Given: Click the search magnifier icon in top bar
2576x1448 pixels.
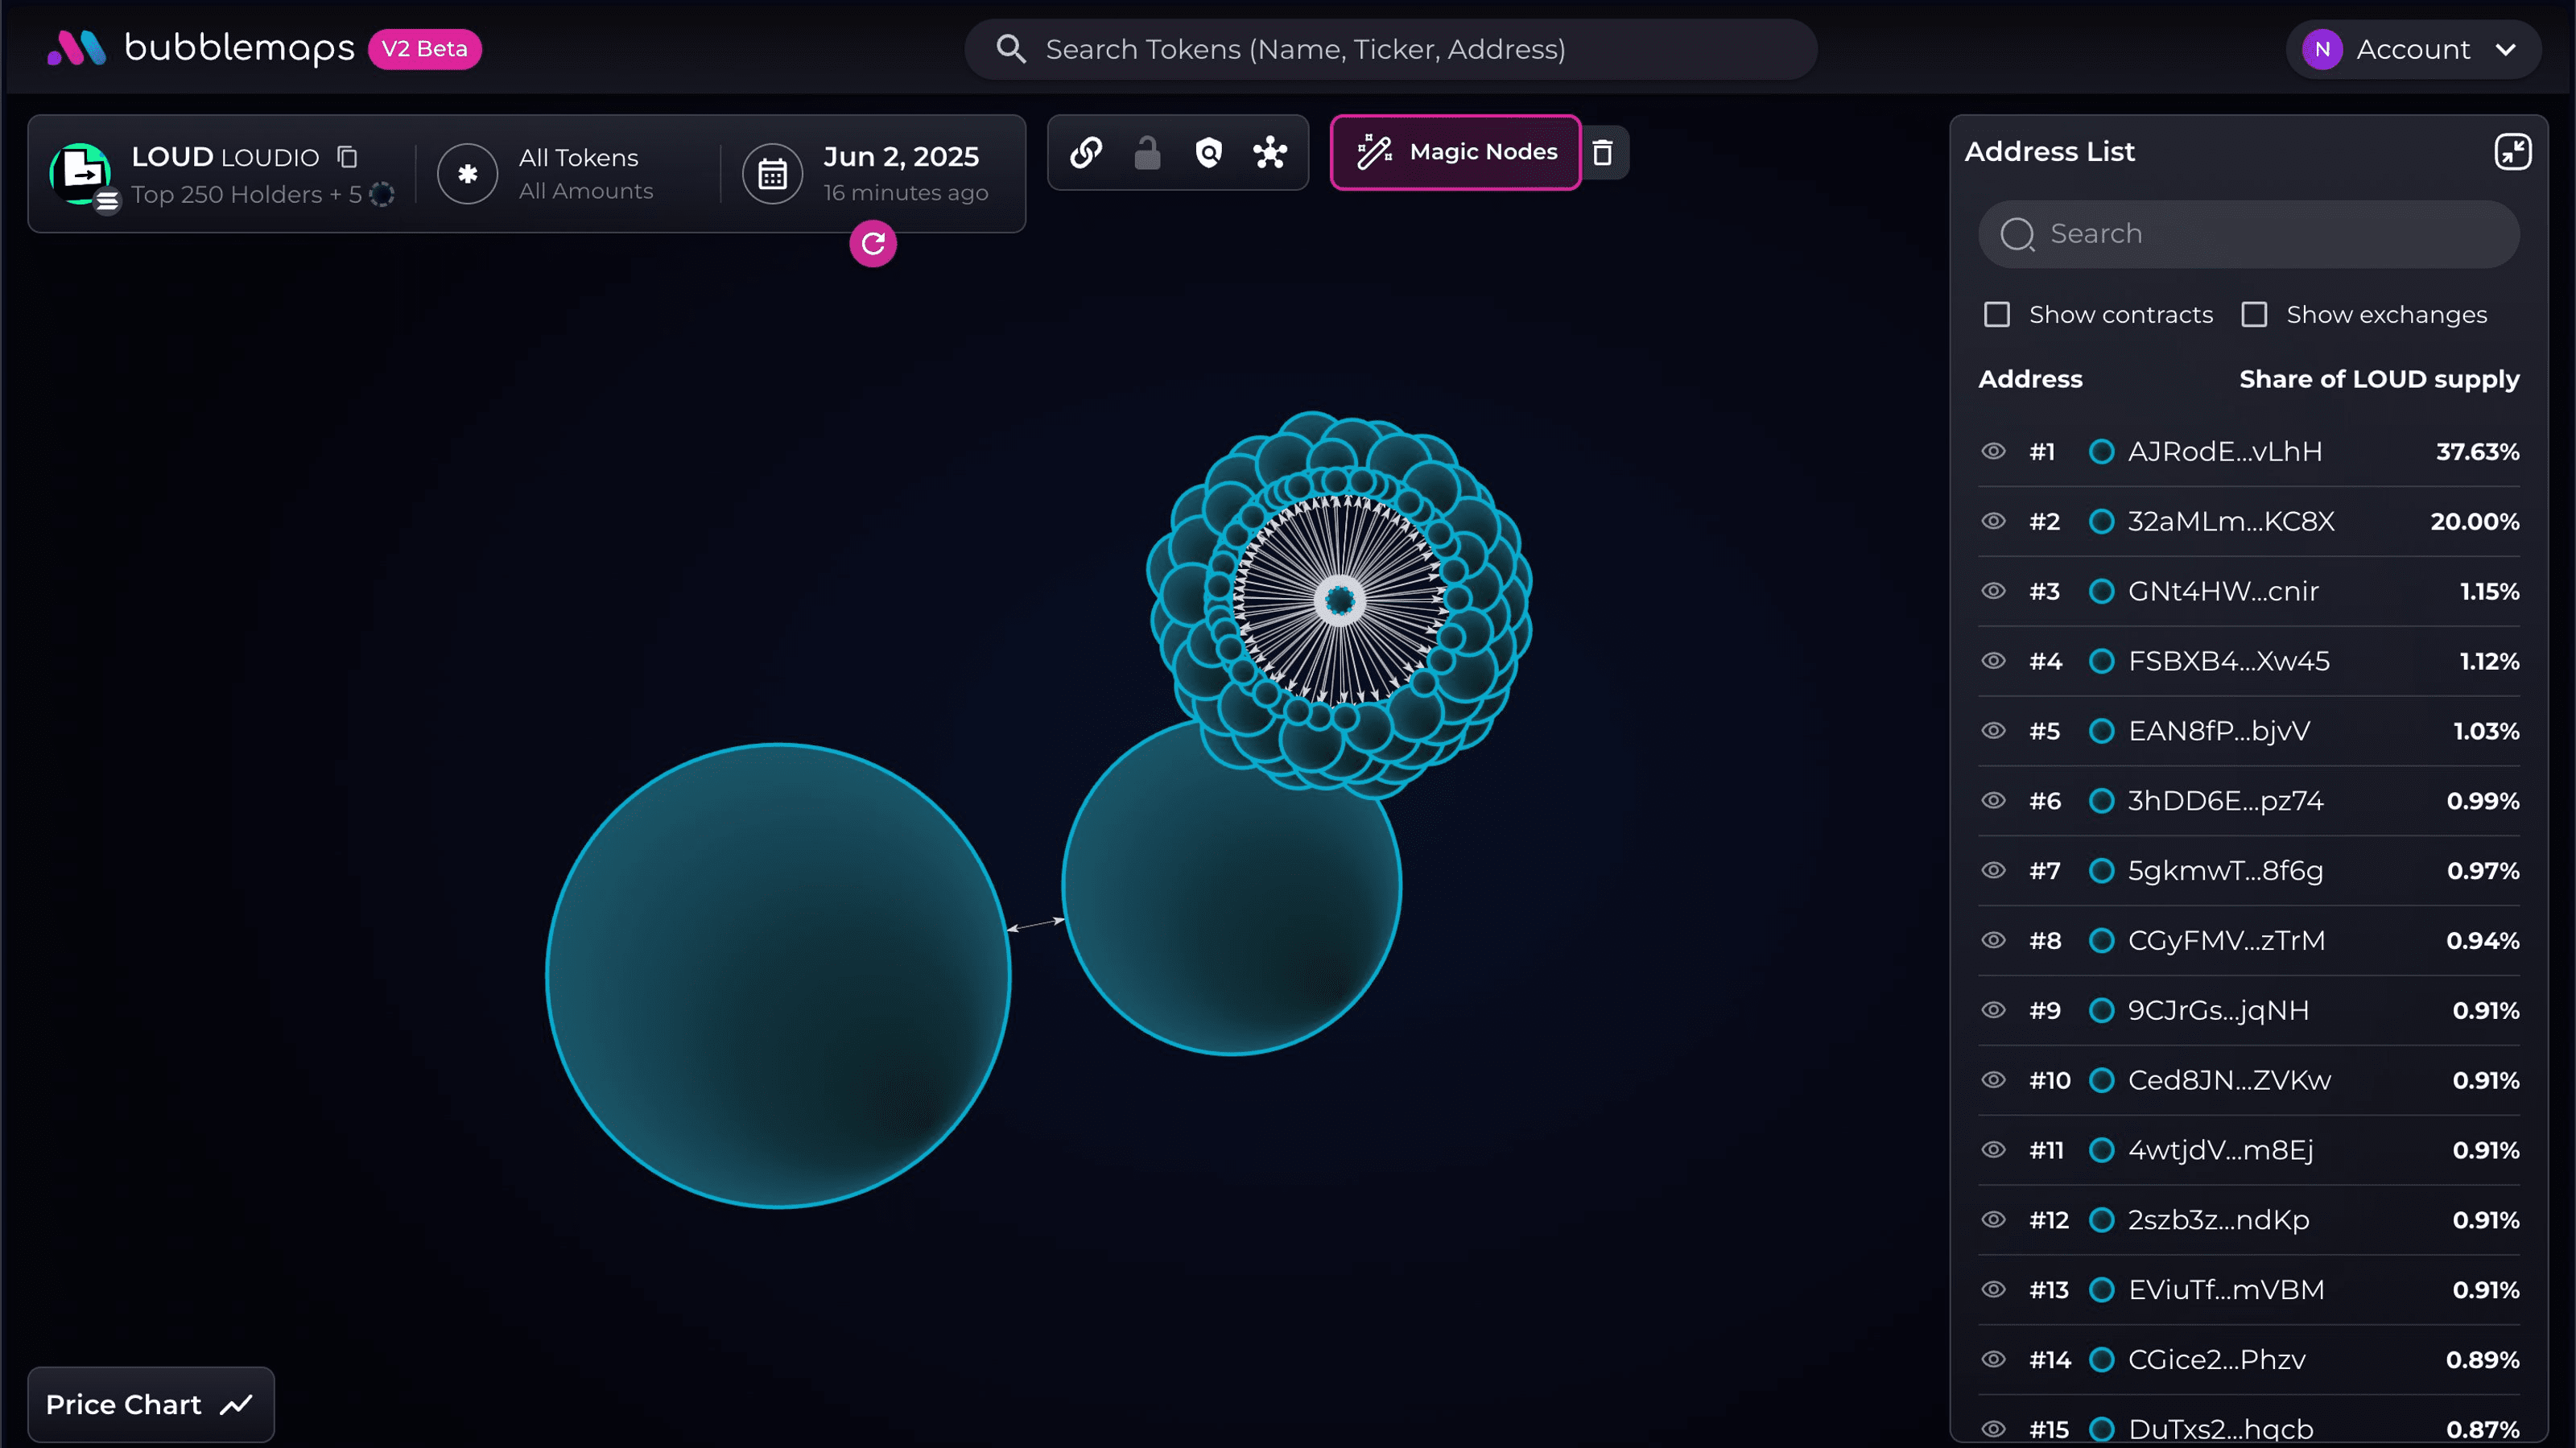Looking at the screenshot, I should (x=1011, y=49).
